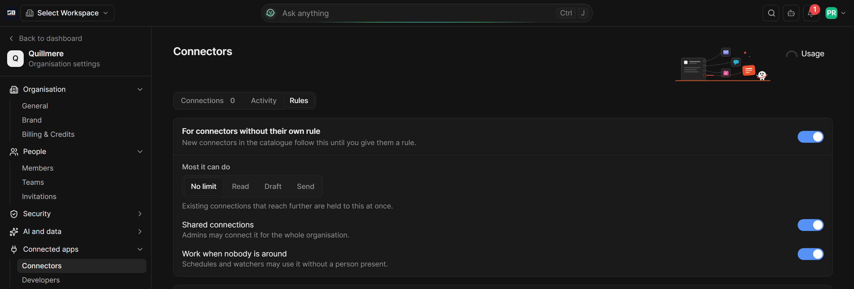Open the Brand settings page

[x=32, y=120]
